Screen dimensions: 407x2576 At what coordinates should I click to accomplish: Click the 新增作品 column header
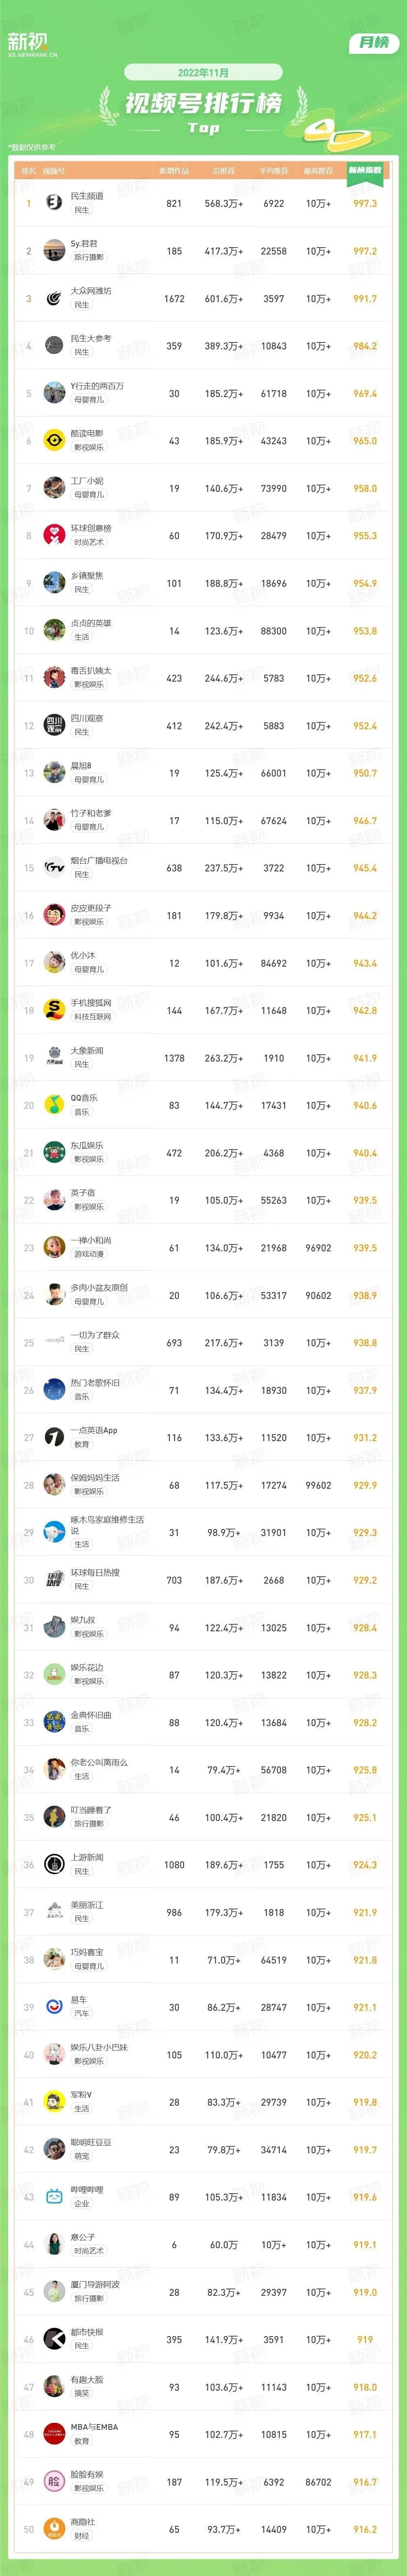(x=174, y=171)
